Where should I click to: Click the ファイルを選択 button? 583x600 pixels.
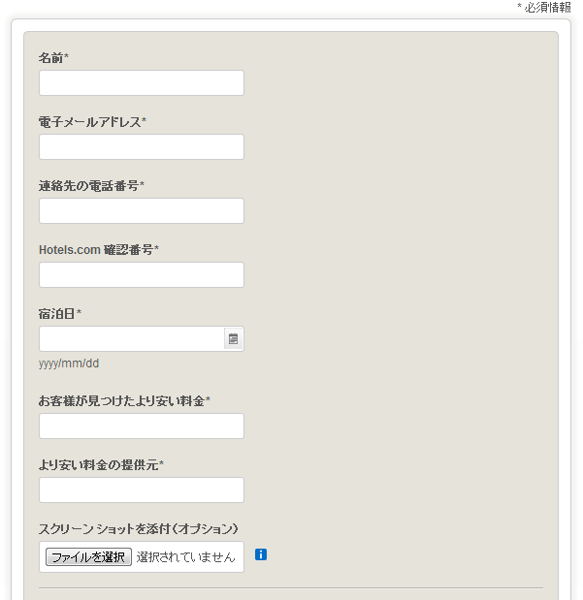click(x=88, y=556)
